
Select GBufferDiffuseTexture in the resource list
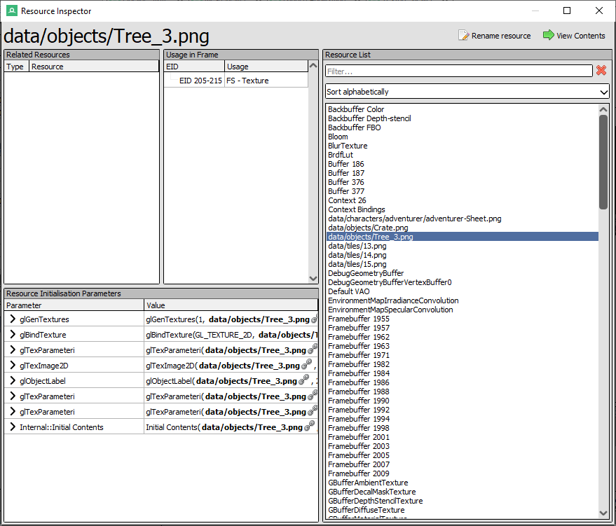point(368,510)
